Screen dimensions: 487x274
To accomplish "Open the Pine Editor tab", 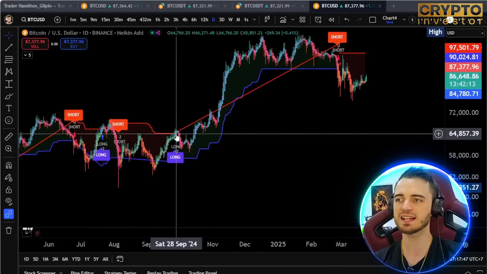I will 82,272.
